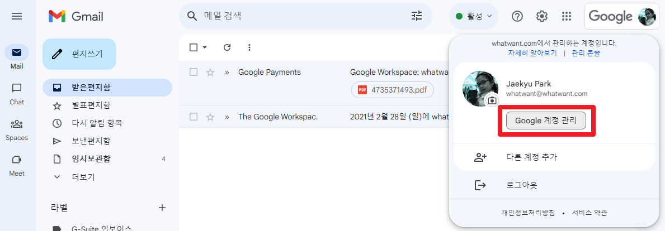Click the 편지쓰기 compose button
The image size is (665, 231).
79,54
